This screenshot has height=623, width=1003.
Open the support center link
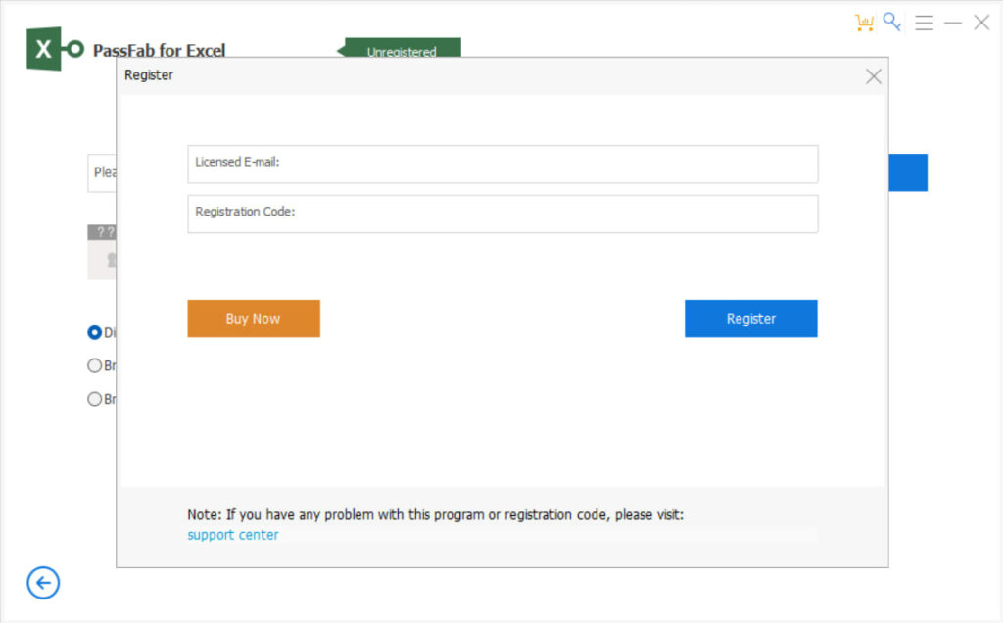(x=233, y=535)
